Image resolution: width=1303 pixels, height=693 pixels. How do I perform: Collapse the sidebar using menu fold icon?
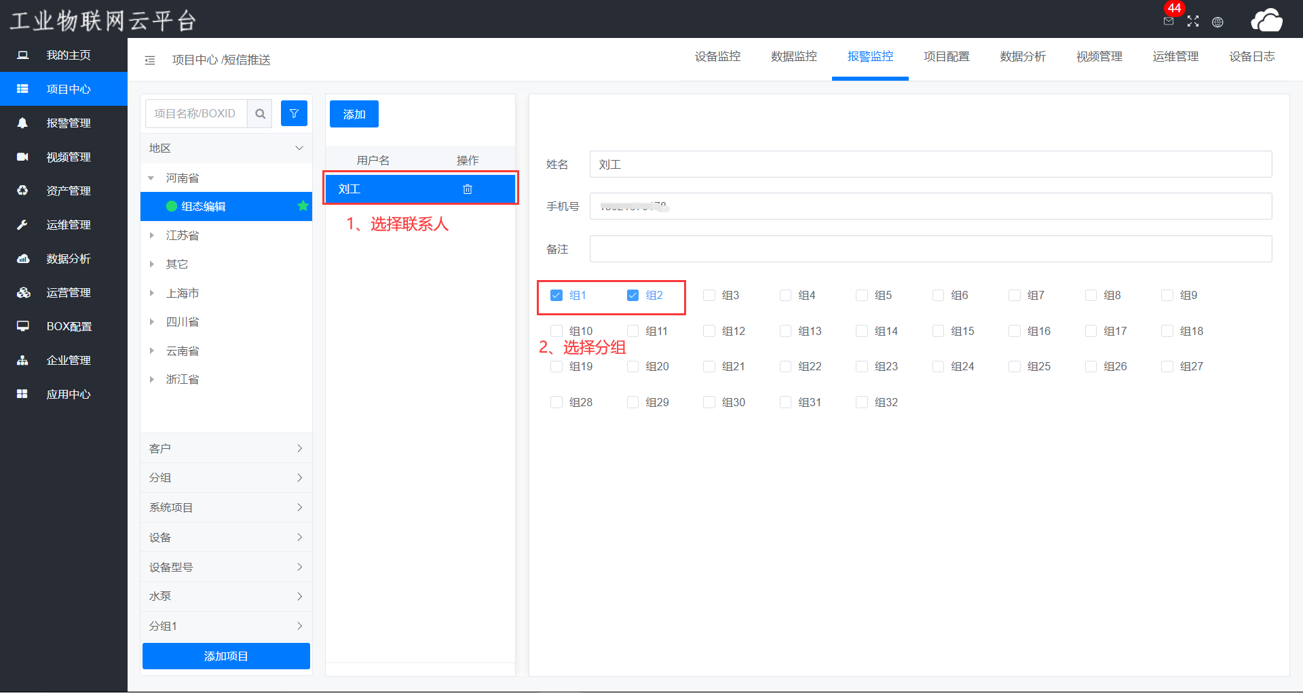tap(150, 60)
